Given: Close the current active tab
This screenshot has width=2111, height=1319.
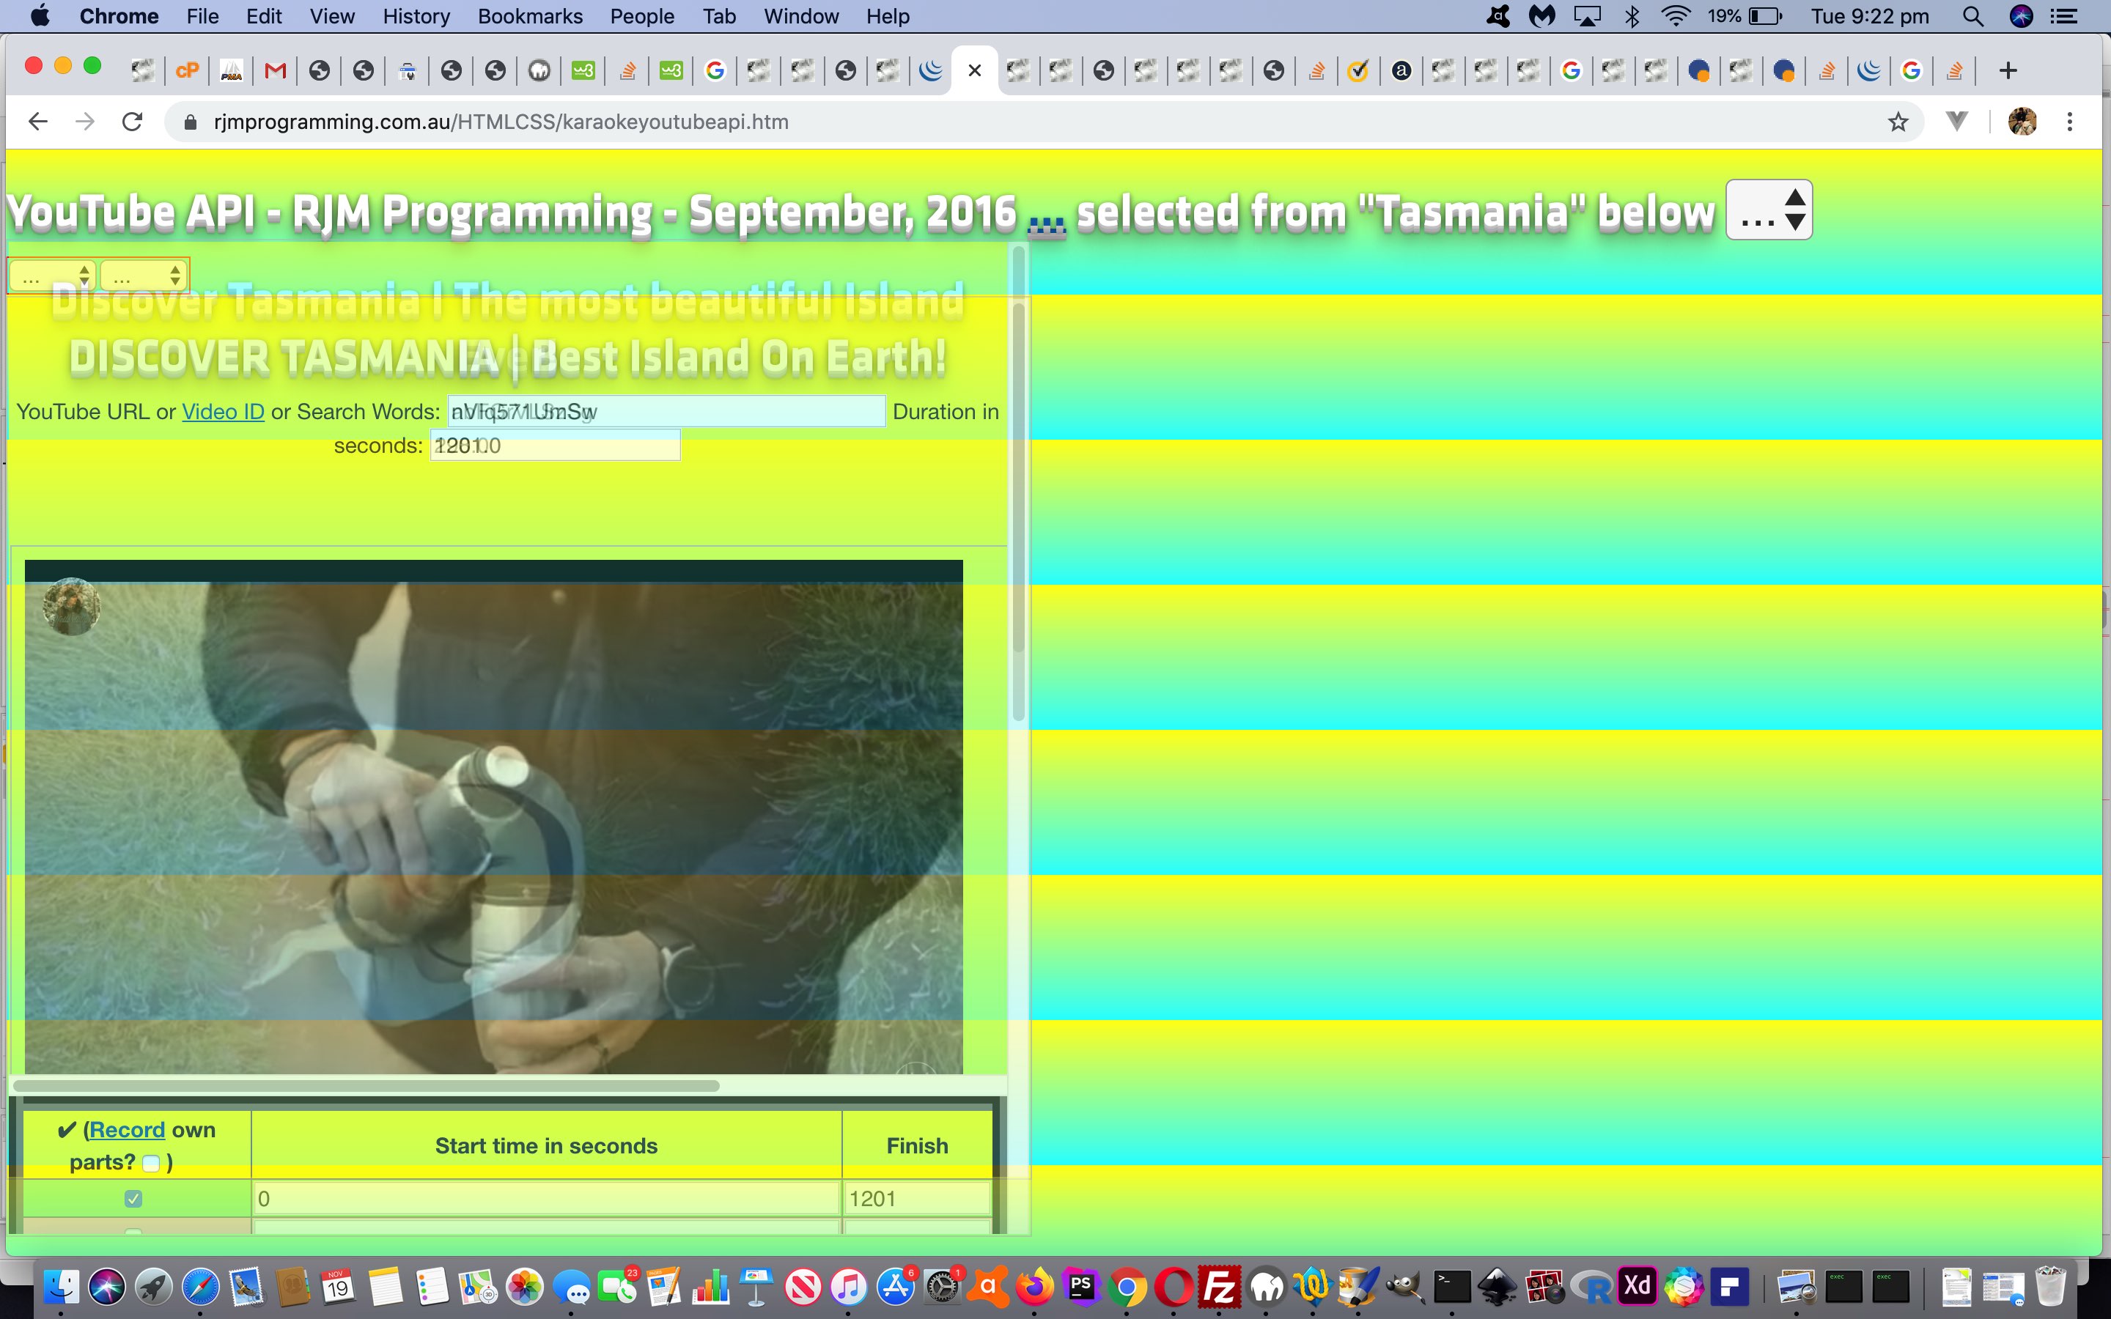Looking at the screenshot, I should [974, 70].
